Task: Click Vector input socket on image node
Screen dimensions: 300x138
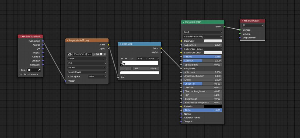Action: pyautogui.click(x=65, y=81)
